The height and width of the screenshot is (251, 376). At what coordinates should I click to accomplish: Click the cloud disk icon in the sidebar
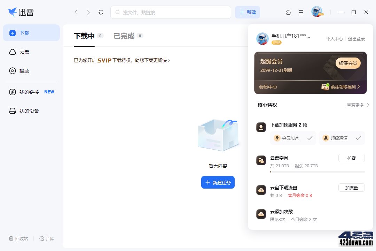pyautogui.click(x=13, y=52)
